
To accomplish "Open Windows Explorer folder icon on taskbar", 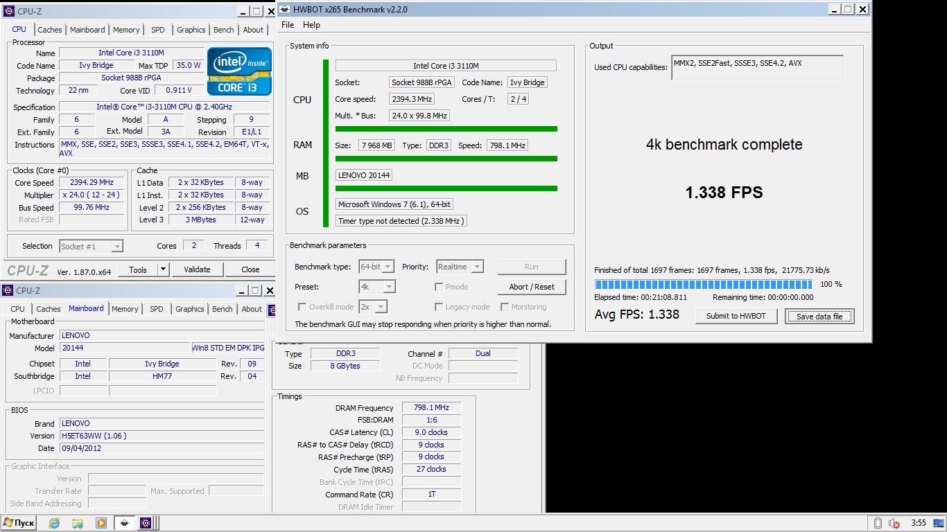I will pyautogui.click(x=78, y=523).
